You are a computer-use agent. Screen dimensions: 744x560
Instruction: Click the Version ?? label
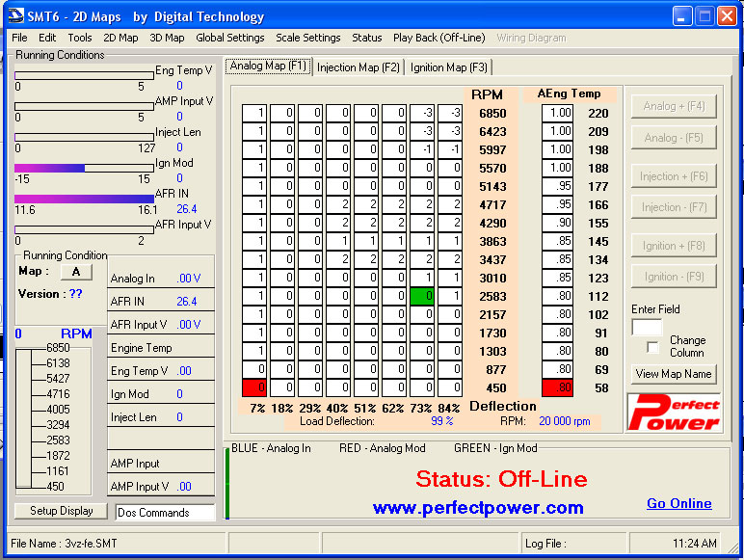coord(50,294)
